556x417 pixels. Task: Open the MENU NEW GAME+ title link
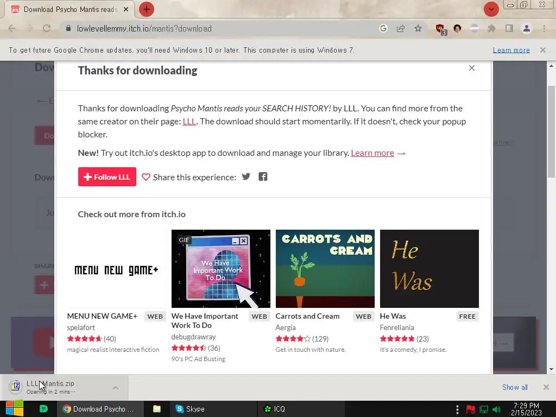pos(102,316)
